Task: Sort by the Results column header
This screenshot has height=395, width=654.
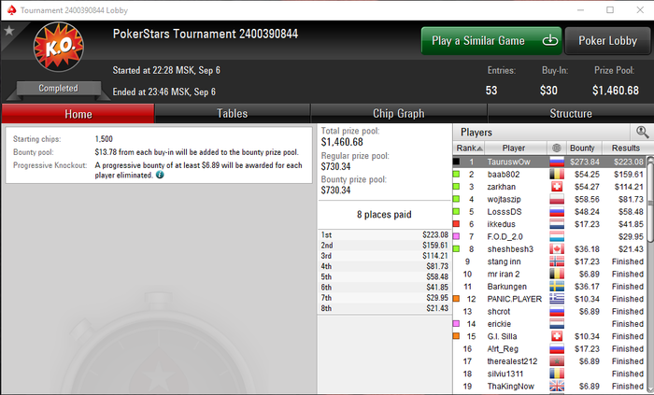Action: [x=626, y=148]
